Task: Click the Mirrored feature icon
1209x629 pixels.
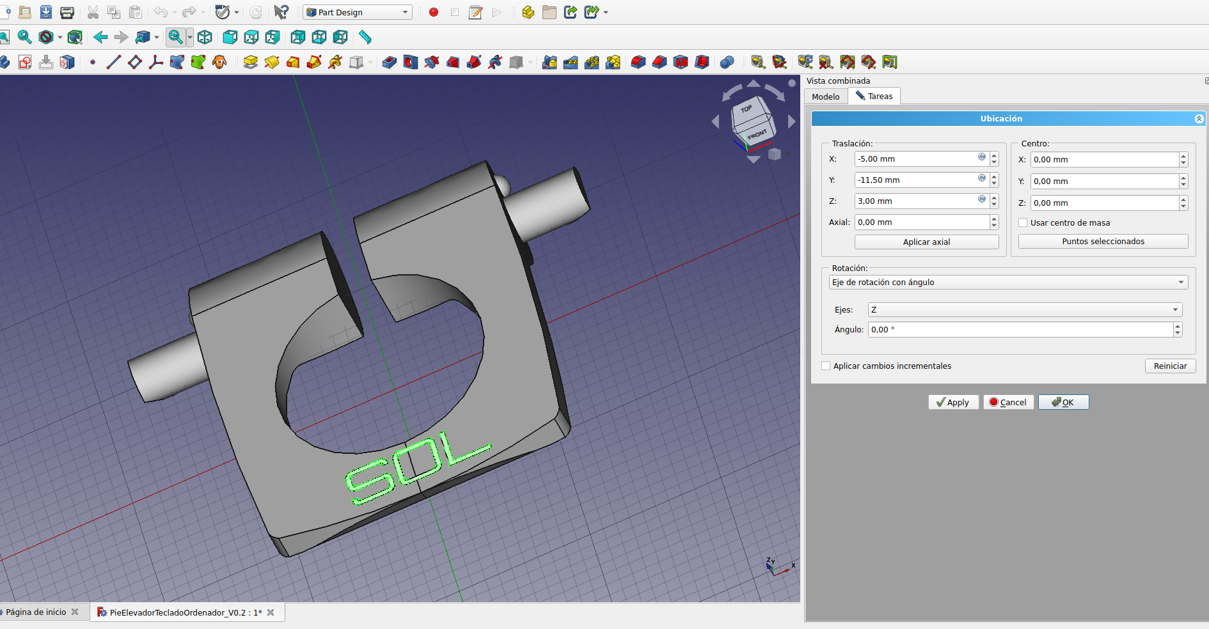Action: tap(549, 62)
